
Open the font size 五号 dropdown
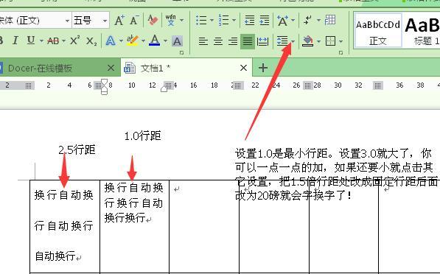point(105,21)
